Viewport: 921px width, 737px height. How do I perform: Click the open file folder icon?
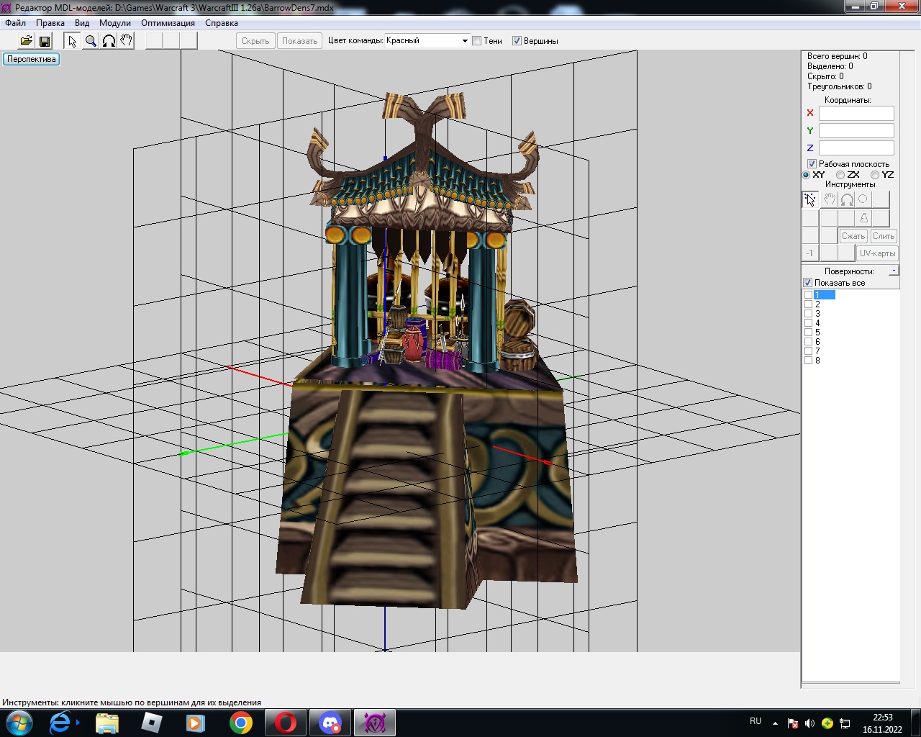pos(26,41)
